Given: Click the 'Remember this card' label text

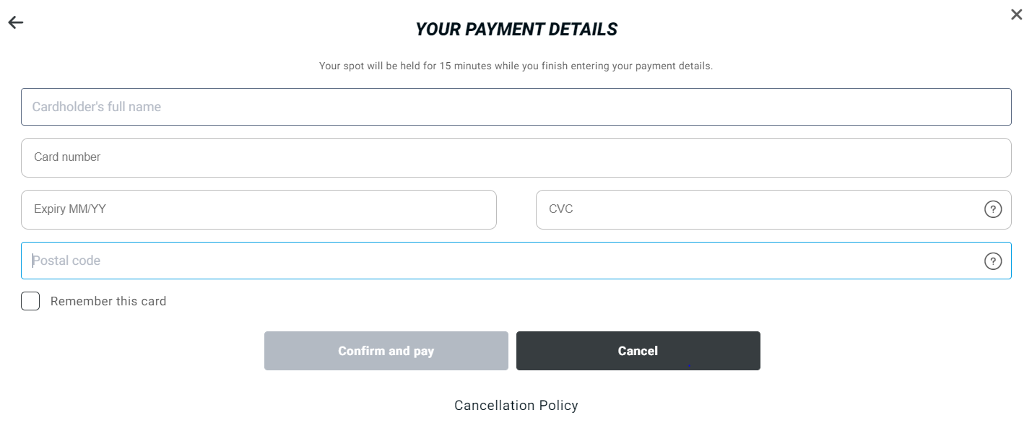Looking at the screenshot, I should [108, 301].
